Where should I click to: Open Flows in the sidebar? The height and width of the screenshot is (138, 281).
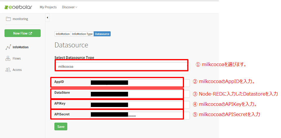coord(17,58)
